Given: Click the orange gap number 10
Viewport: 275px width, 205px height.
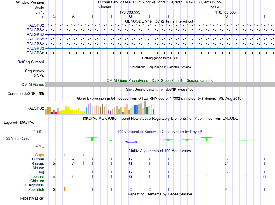Looking at the screenshot, I should click(x=83, y=155).
